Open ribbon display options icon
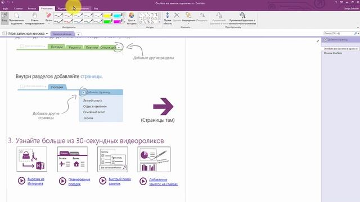This screenshot has width=360, height=202. (x=341, y=2)
